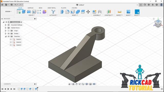Open the MODIFY dropdown menu
The height and width of the screenshot is (92, 164).
pos(75,15)
